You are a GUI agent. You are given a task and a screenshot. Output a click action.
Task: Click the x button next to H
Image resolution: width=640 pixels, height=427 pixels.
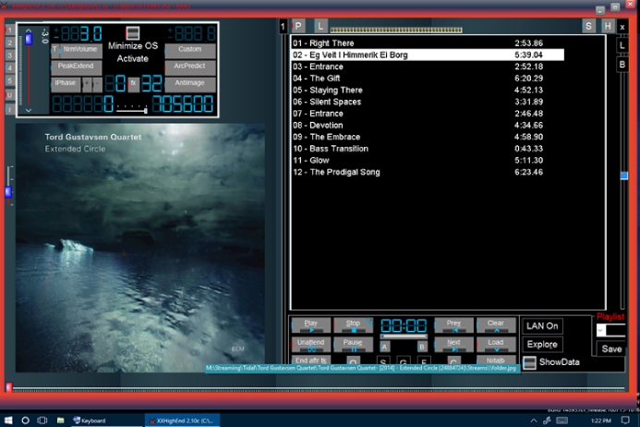coord(622,27)
